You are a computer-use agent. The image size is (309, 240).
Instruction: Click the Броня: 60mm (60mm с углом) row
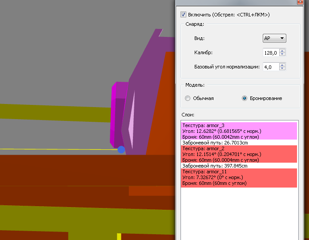pyautogui.click(x=239, y=183)
